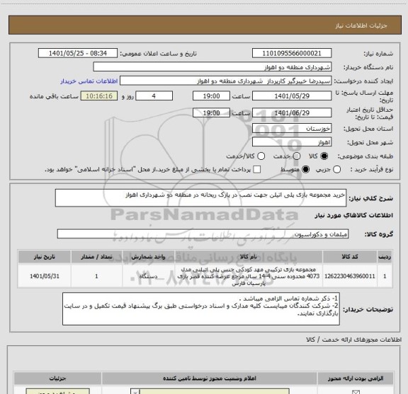Screen dimensions: 408x394
Task: Click the announcement date field 1401/05/25 - 08:34
Action: pos(78,53)
